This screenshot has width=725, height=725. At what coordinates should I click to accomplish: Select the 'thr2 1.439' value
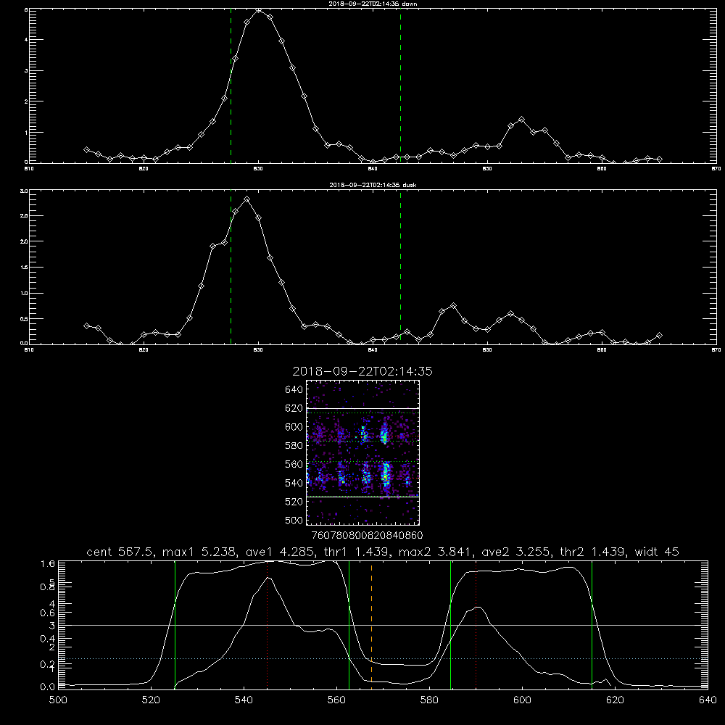pos(593,552)
